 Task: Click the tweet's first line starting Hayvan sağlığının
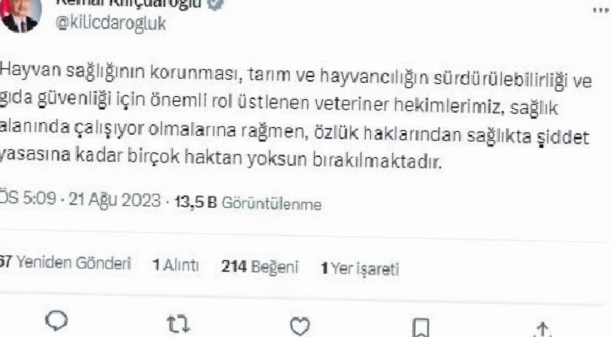pyautogui.click(x=296, y=76)
